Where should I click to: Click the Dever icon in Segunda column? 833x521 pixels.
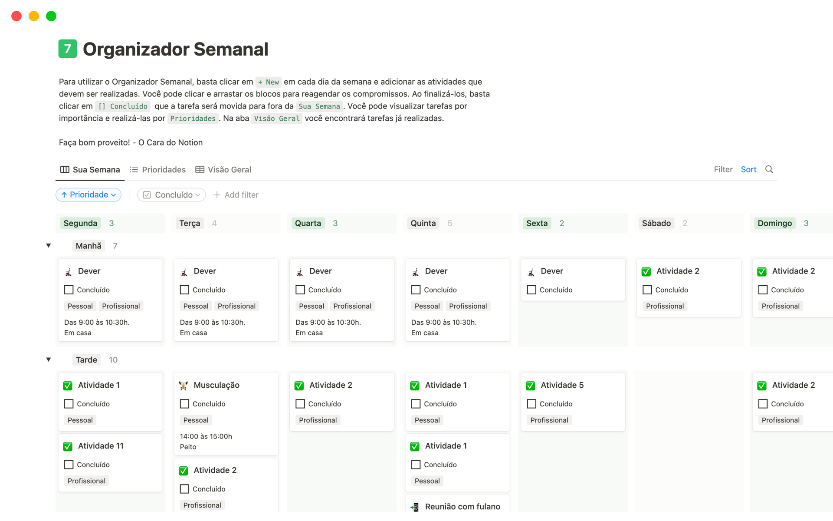(68, 272)
